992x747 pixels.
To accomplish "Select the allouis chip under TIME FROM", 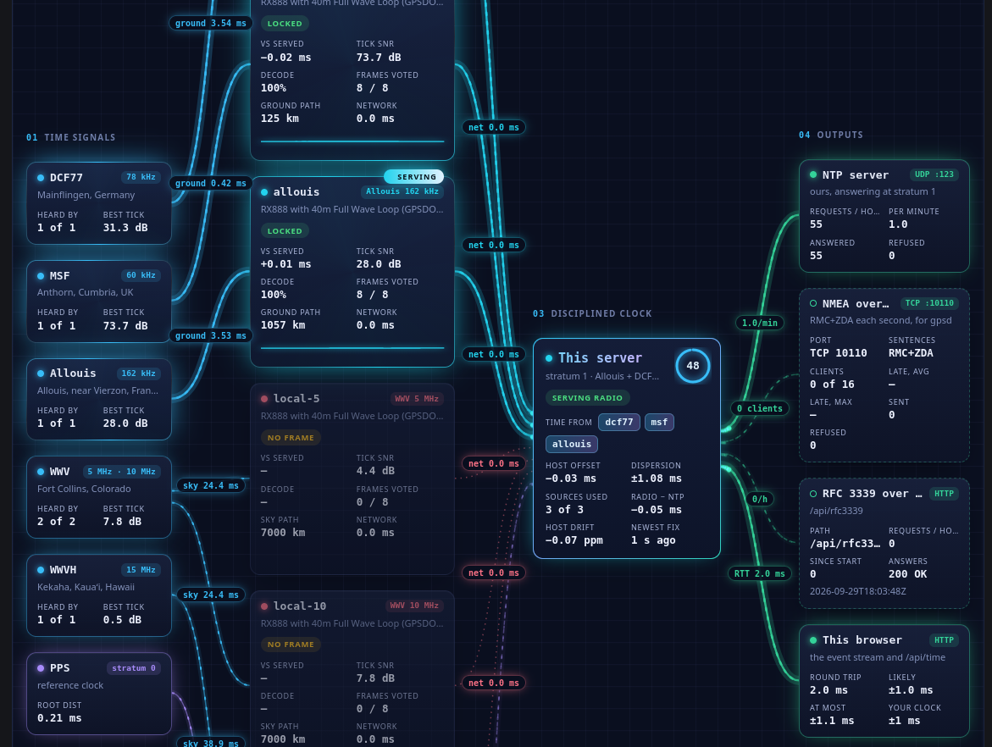I will 571,444.
